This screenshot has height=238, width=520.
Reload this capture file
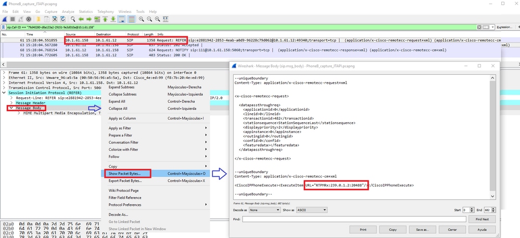click(62, 19)
